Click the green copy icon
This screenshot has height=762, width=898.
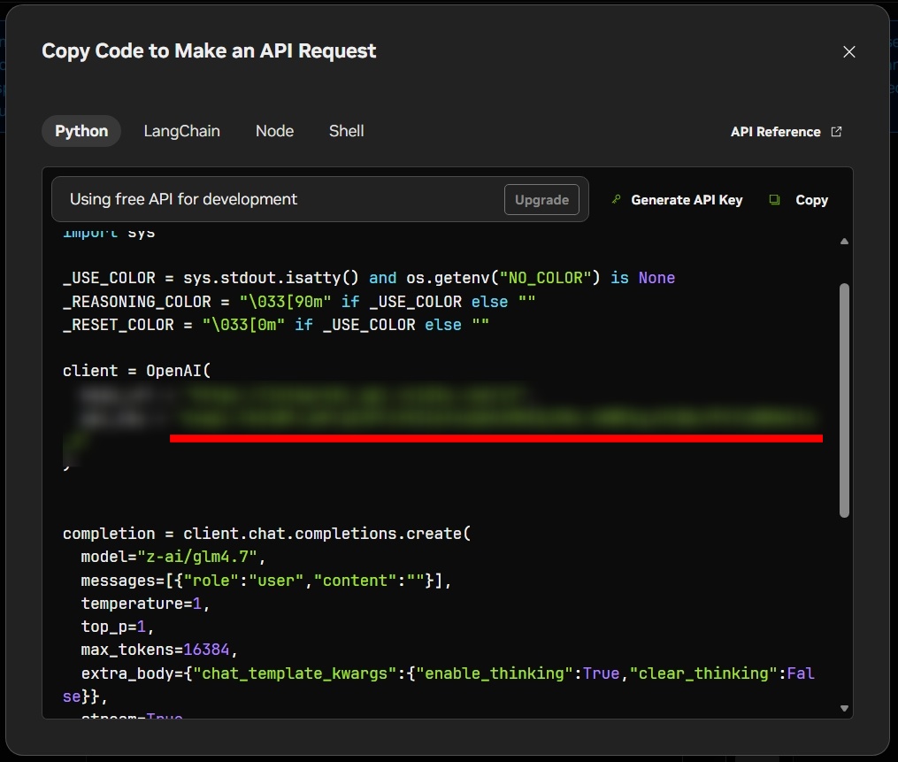tap(774, 199)
